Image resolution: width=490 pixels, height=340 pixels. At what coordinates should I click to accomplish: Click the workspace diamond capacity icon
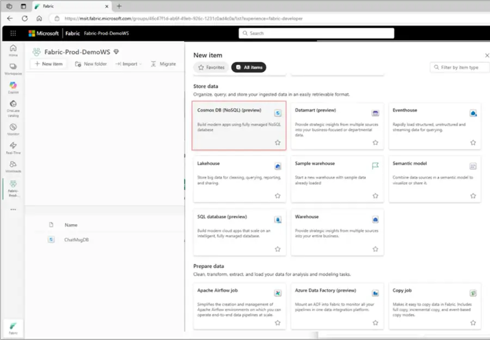pyautogui.click(x=117, y=52)
